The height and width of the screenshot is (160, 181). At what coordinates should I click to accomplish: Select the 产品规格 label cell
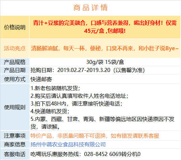point(15,62)
